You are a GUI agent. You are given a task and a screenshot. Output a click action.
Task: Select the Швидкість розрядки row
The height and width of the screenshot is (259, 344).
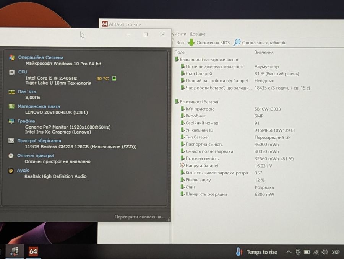[227, 194]
